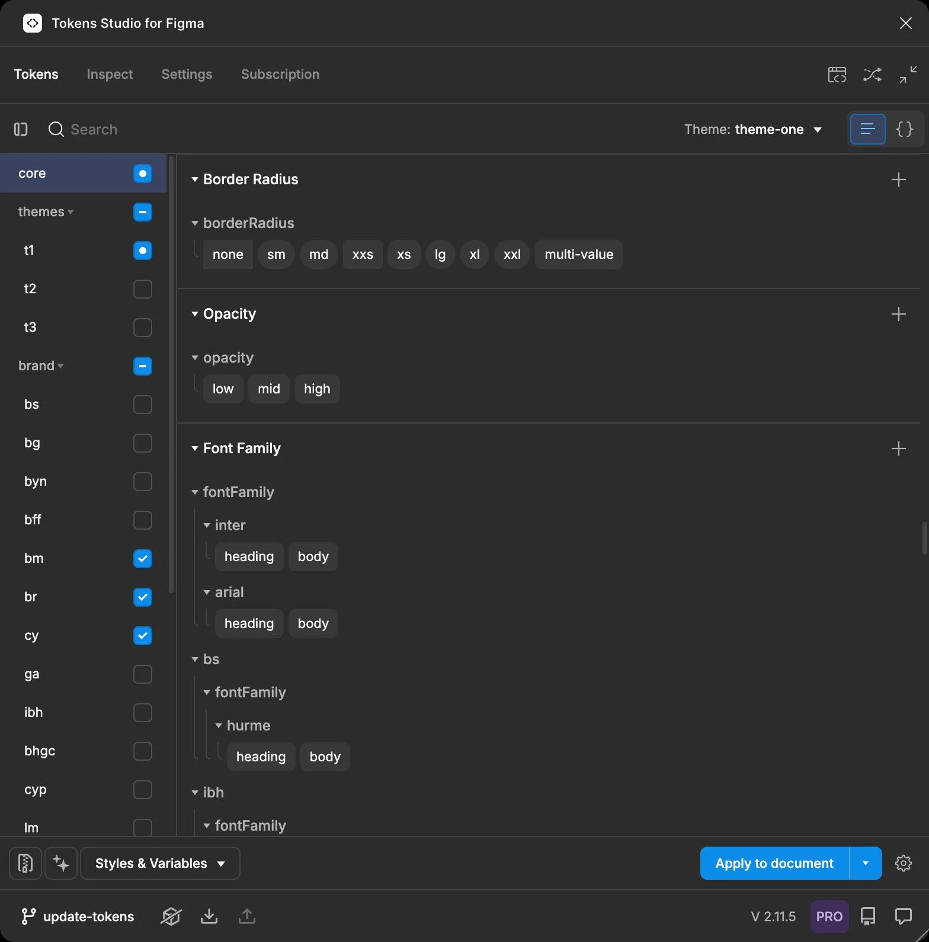
Task: Add a new Border Radius token
Action: [x=898, y=180]
